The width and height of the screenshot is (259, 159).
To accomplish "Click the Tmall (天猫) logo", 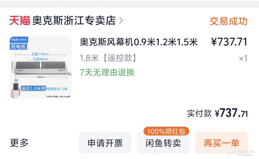I will [20, 20].
